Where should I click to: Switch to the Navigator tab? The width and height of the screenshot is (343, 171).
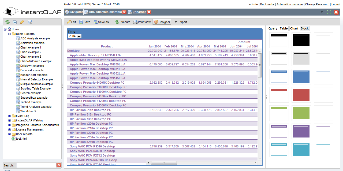[74, 12]
